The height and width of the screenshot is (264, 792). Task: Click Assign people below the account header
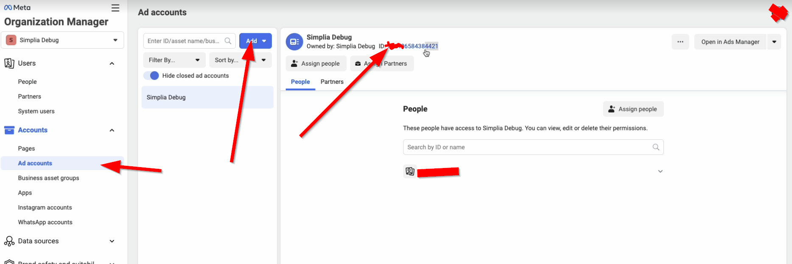point(316,63)
